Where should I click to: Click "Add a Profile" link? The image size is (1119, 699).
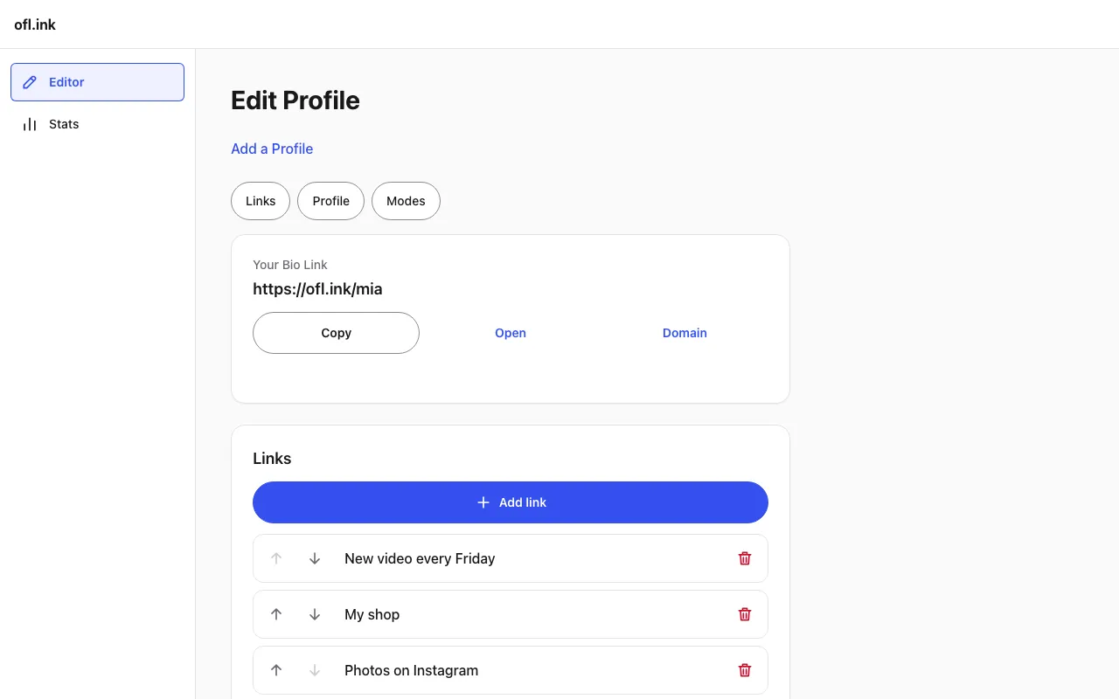(272, 149)
